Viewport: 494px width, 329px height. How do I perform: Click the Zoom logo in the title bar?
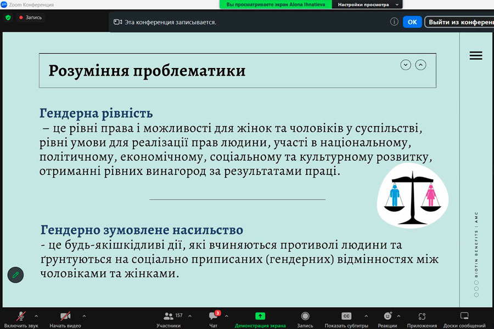[4, 4]
